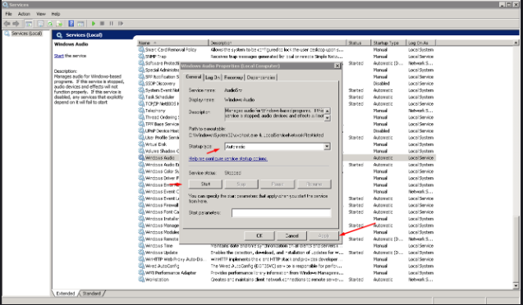Click the Pause Service toolbar icon
The height and width of the screenshot is (305, 523).
[x=112, y=24]
